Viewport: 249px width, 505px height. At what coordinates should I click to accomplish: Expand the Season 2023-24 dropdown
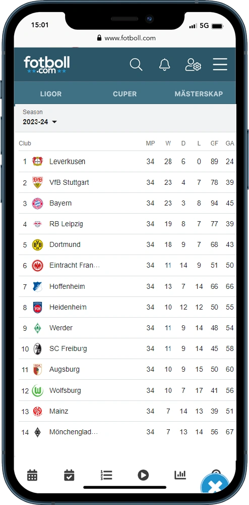(39, 122)
